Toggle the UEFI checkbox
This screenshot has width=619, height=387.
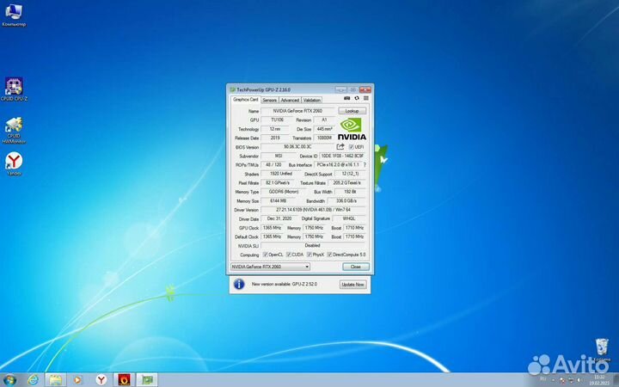[351, 147]
